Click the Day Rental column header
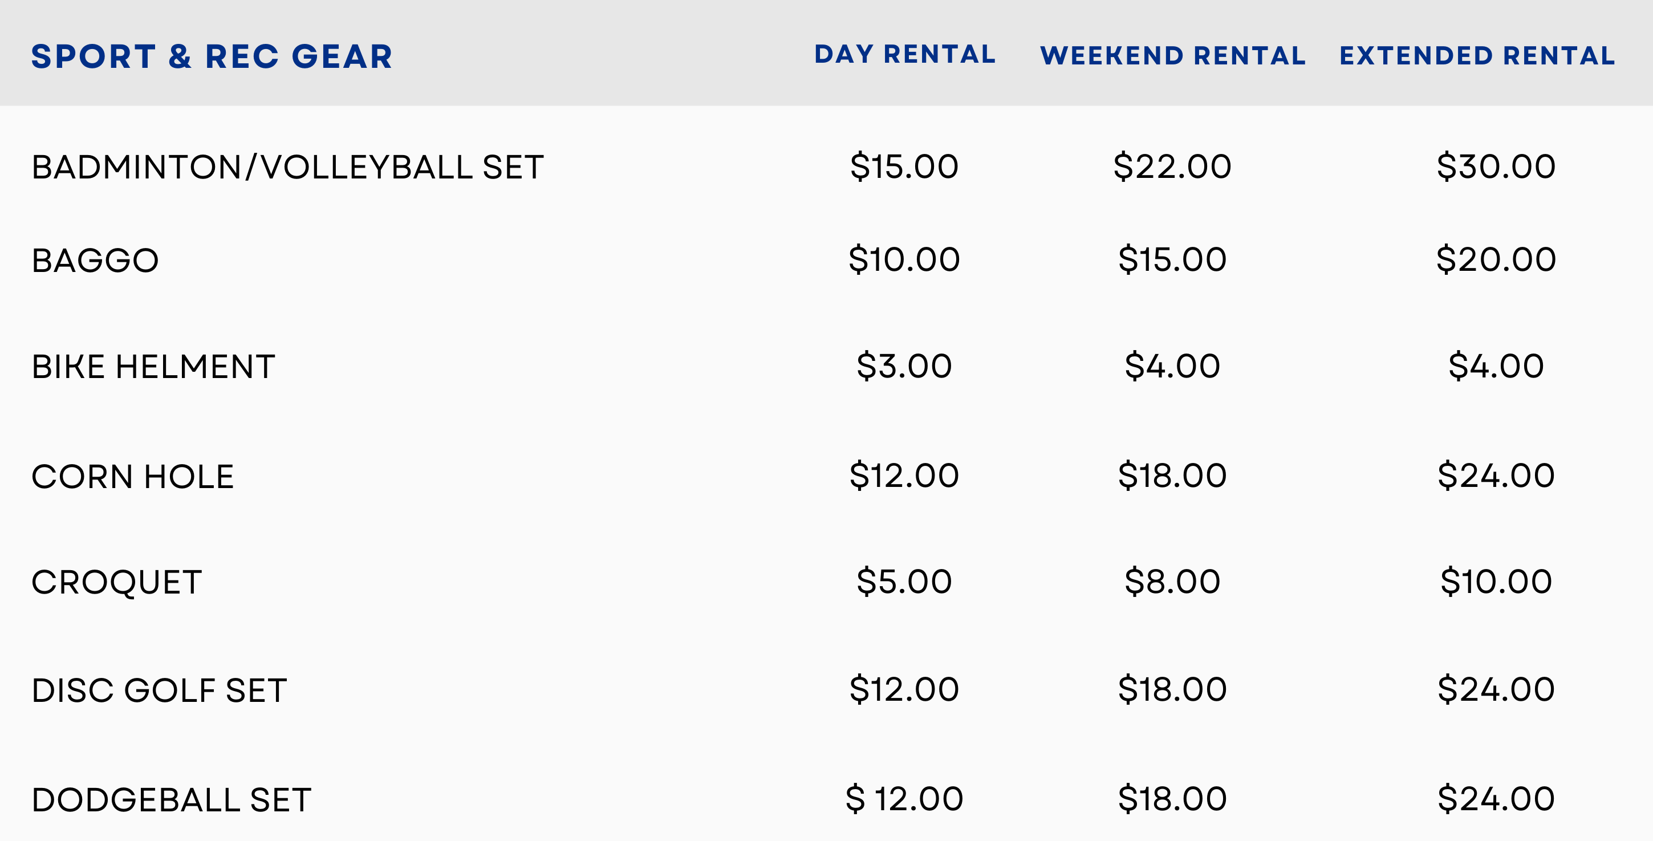This screenshot has width=1653, height=841. [905, 55]
